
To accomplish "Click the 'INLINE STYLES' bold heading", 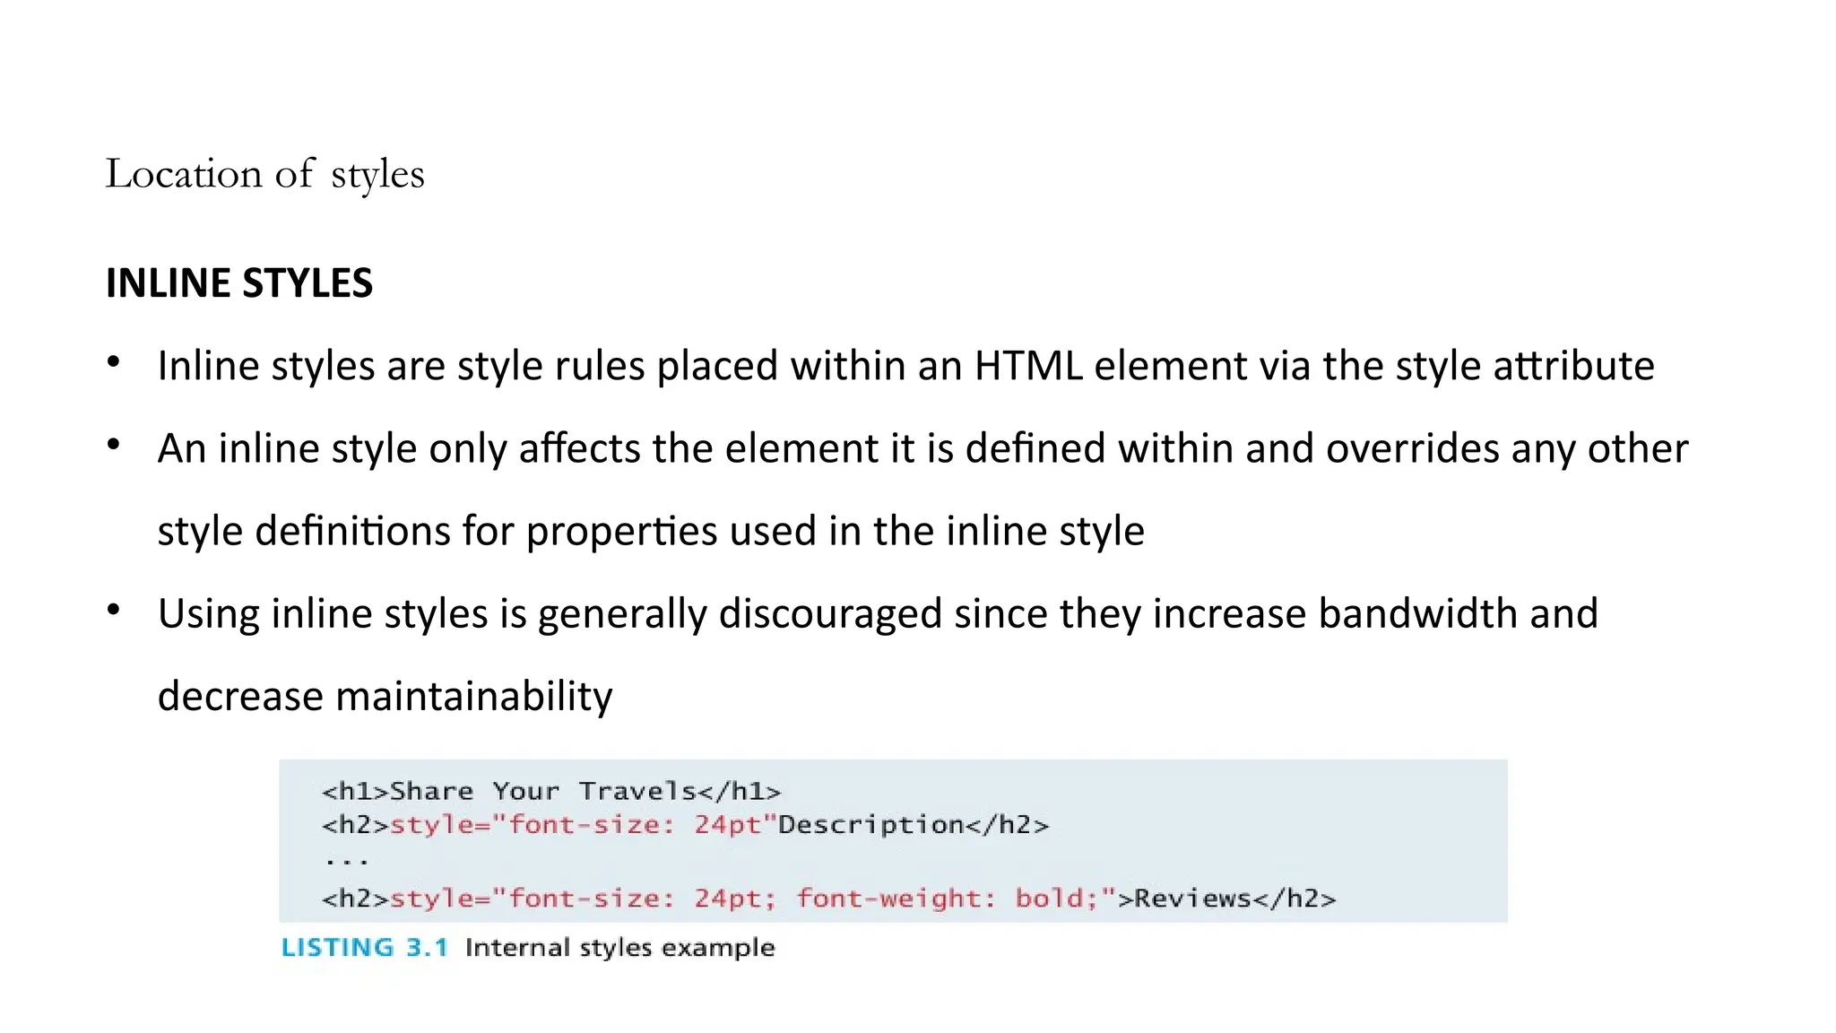I will (238, 283).
